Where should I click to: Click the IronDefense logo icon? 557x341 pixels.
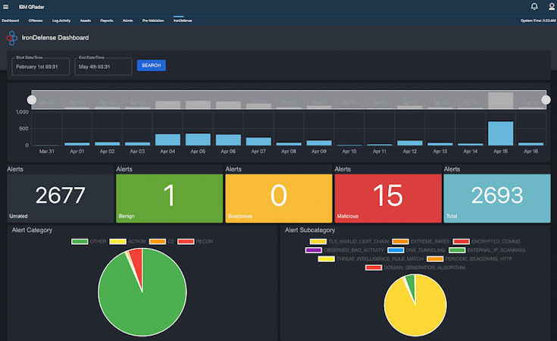coord(11,38)
